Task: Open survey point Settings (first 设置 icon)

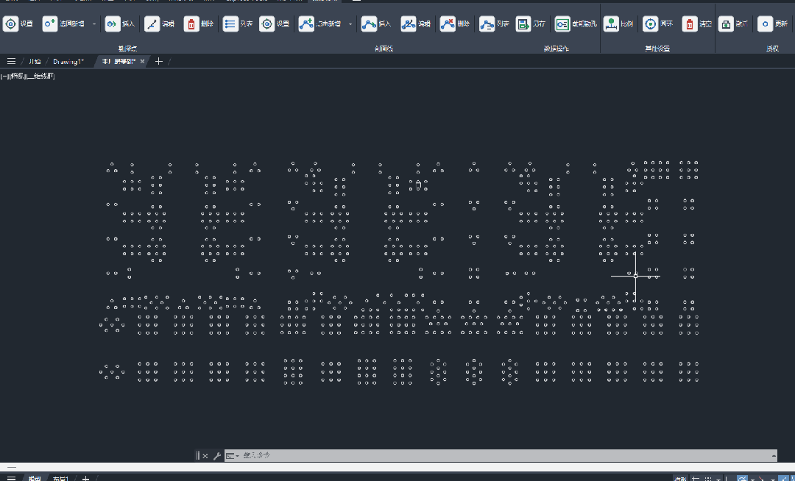Action: pyautogui.click(x=10, y=24)
